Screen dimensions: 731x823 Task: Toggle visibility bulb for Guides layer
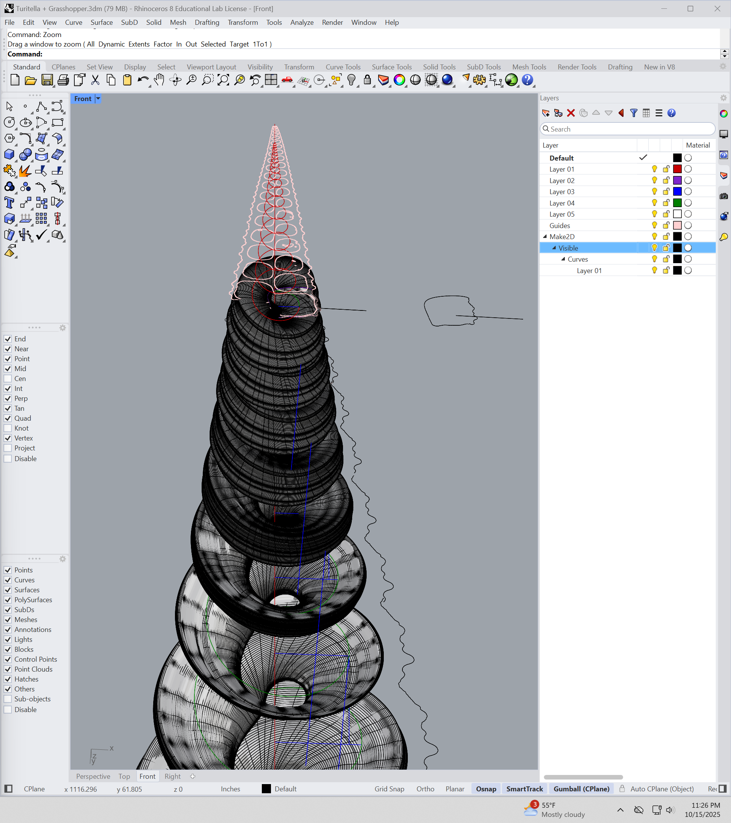click(654, 225)
